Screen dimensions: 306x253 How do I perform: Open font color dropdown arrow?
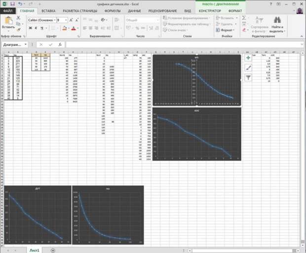point(77,28)
